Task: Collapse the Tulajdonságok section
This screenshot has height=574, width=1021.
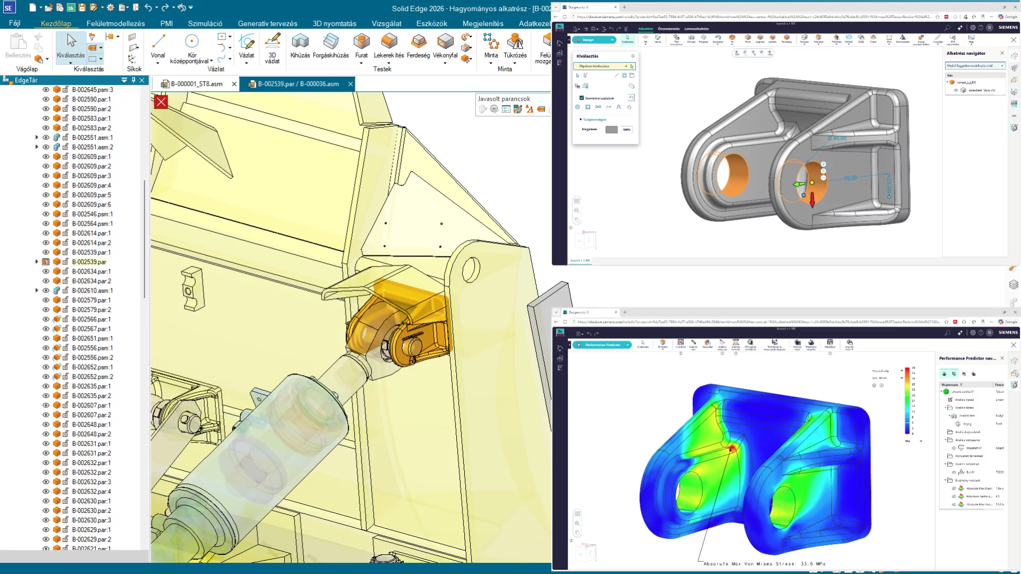Action: click(x=580, y=120)
